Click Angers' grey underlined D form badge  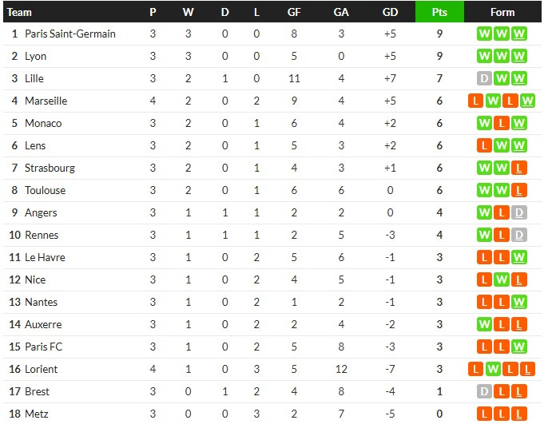518,213
